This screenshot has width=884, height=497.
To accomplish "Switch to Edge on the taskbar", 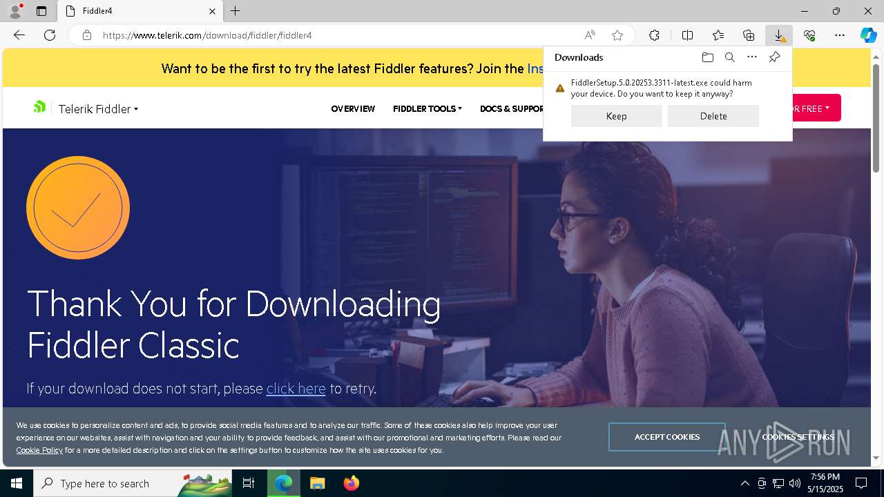I will [x=284, y=483].
